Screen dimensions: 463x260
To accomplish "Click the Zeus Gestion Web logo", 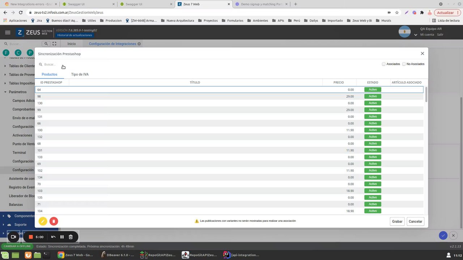I will pos(34,32).
